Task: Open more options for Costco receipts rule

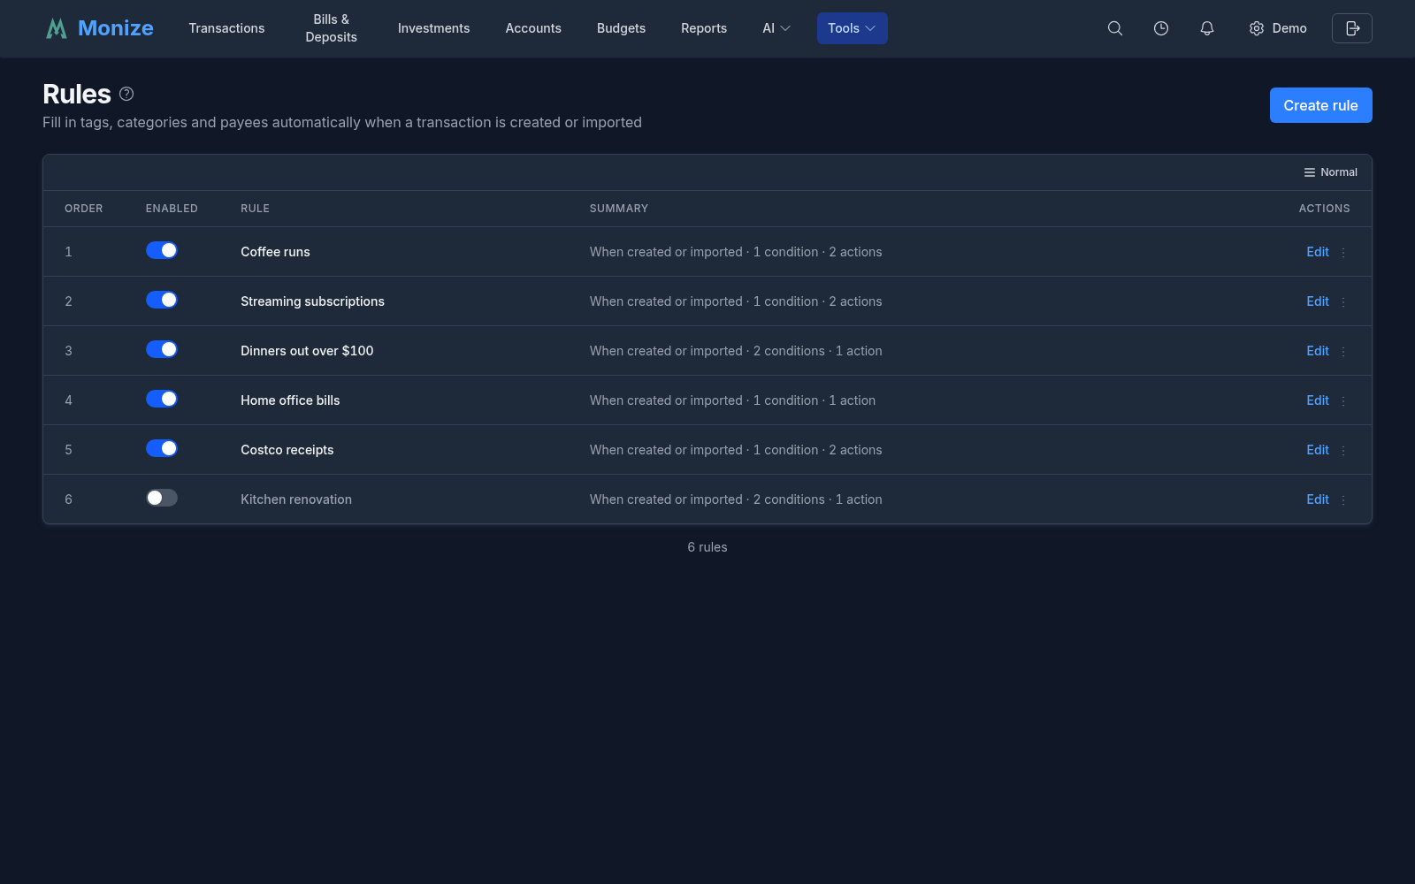Action: click(1343, 450)
